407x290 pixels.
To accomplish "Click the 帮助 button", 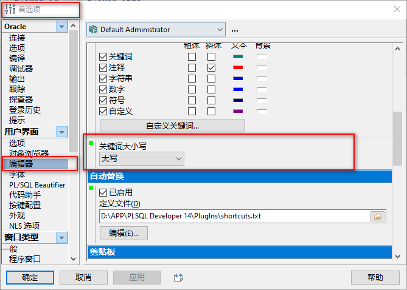I will point(375,278).
